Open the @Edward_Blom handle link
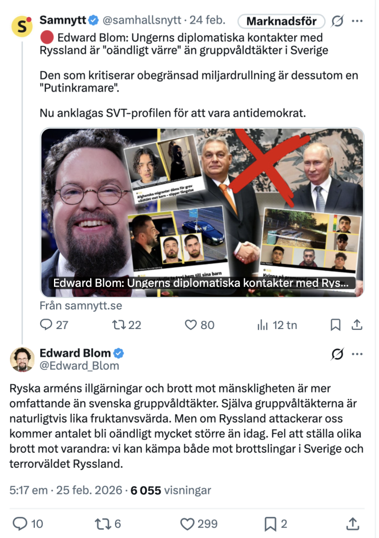This screenshot has height=538, width=379. pos(79,366)
